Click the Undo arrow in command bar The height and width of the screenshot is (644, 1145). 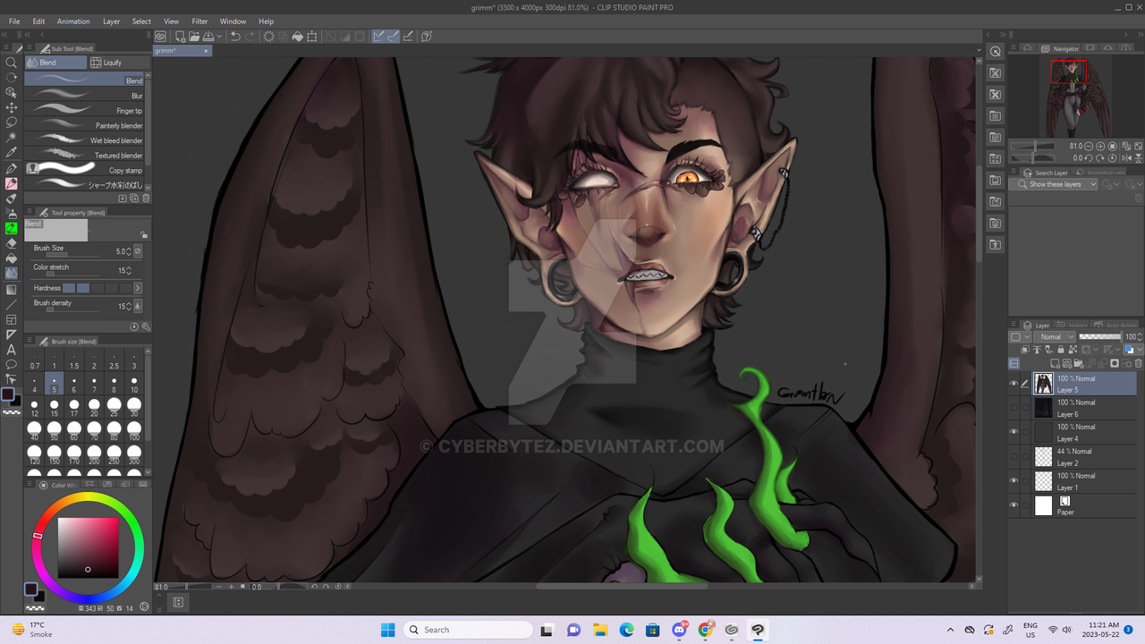[x=235, y=37]
